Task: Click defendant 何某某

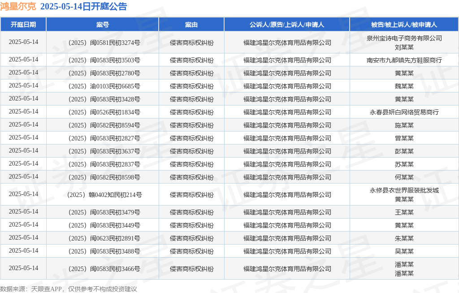Action: coord(404,178)
